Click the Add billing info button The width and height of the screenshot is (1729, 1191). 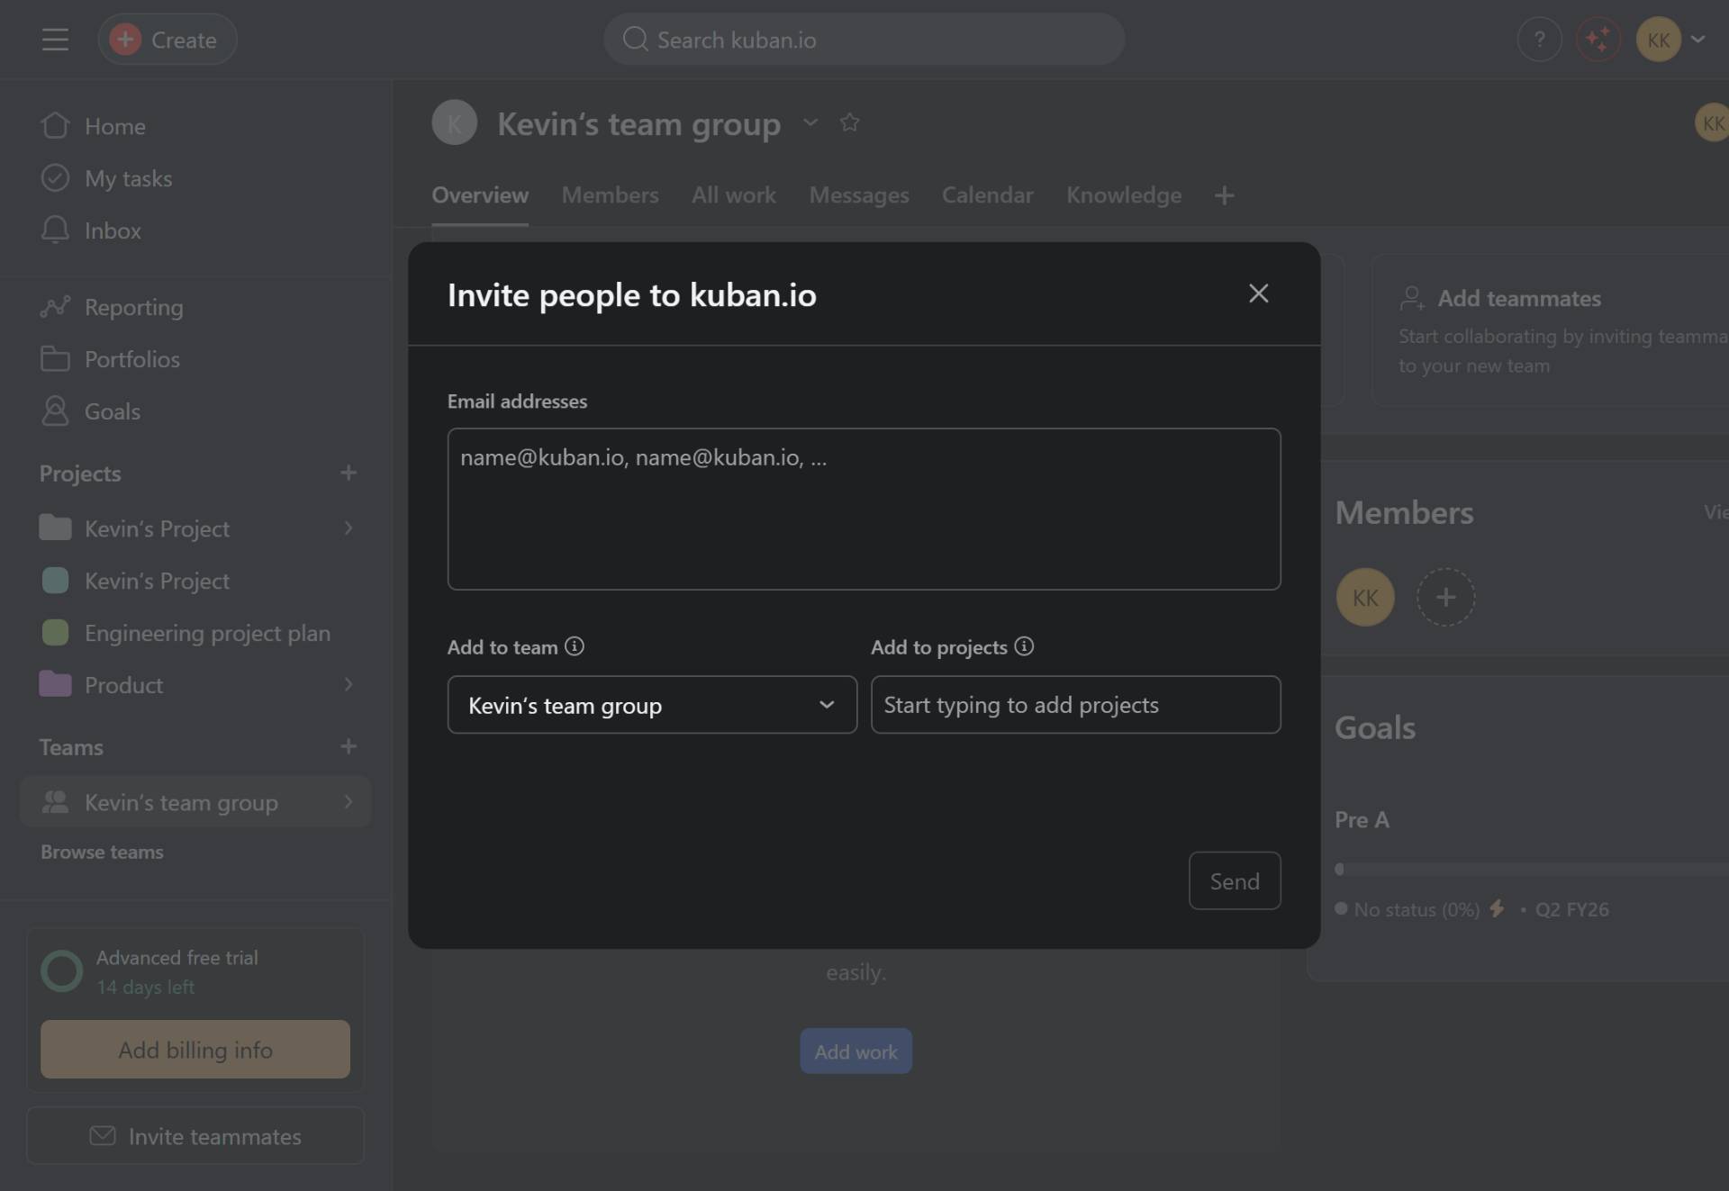195,1050
